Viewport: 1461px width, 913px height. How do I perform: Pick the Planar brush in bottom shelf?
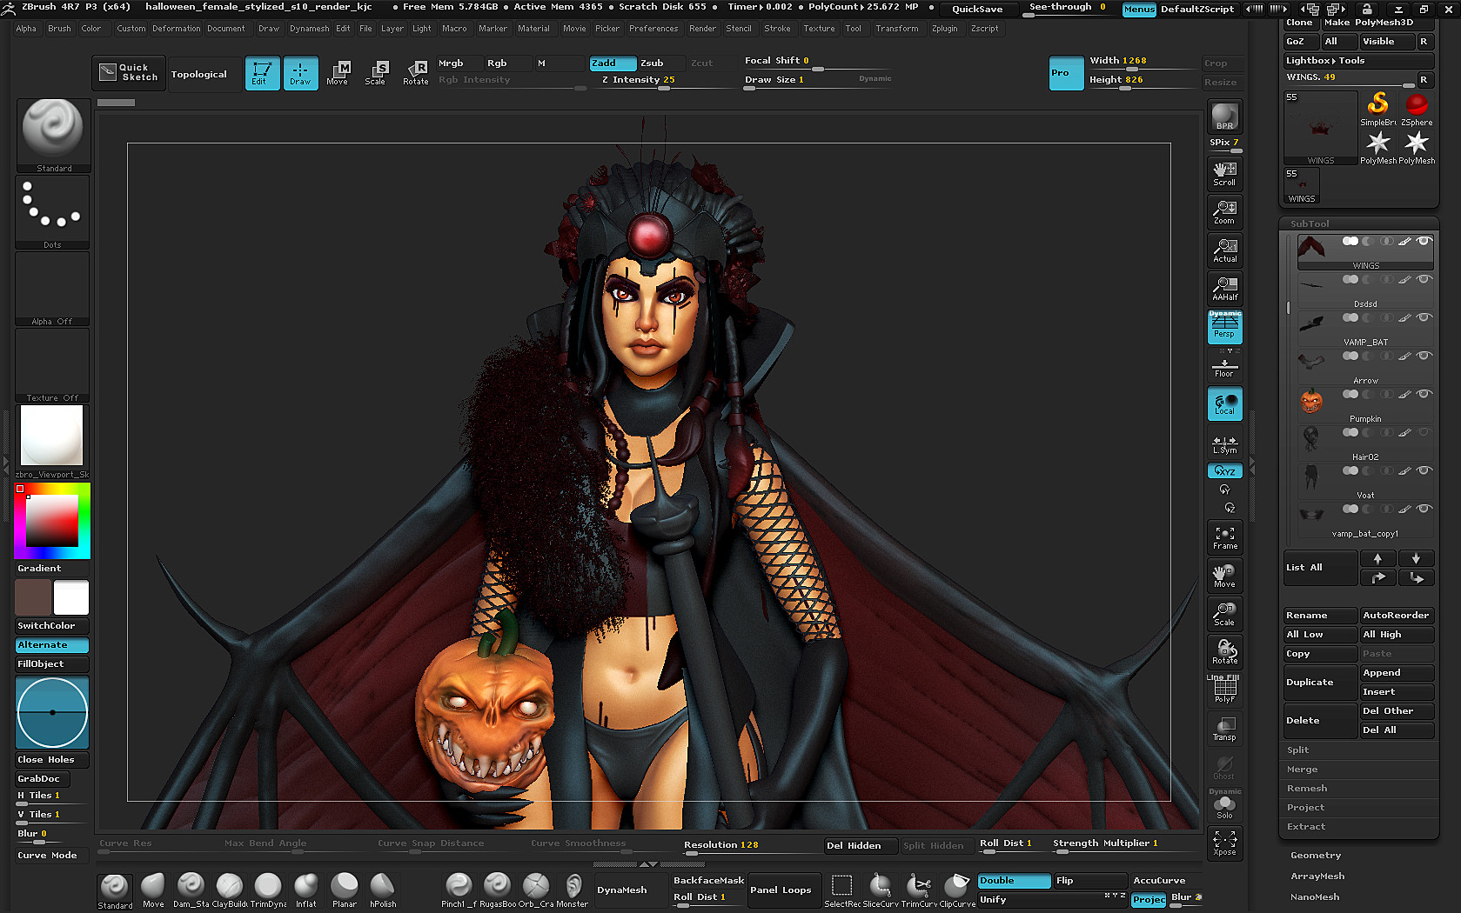click(x=345, y=890)
